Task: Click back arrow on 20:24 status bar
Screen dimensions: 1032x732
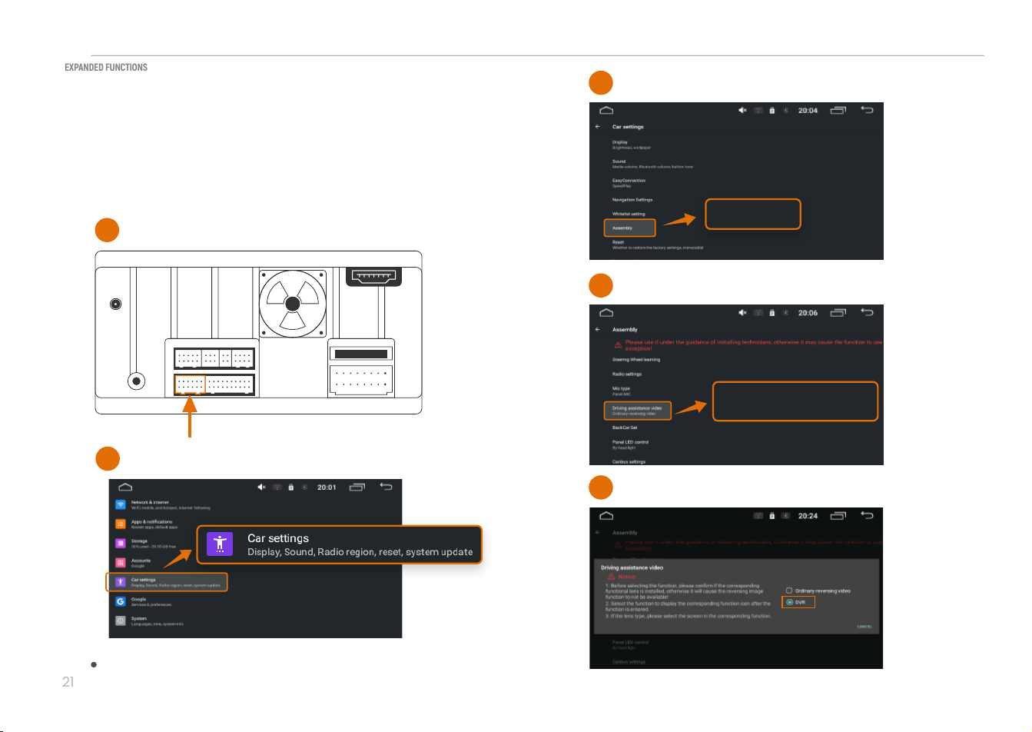Action: tap(867, 515)
